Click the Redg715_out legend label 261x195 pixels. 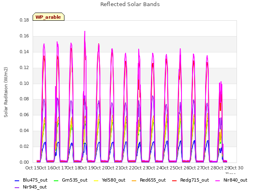coord(195,180)
